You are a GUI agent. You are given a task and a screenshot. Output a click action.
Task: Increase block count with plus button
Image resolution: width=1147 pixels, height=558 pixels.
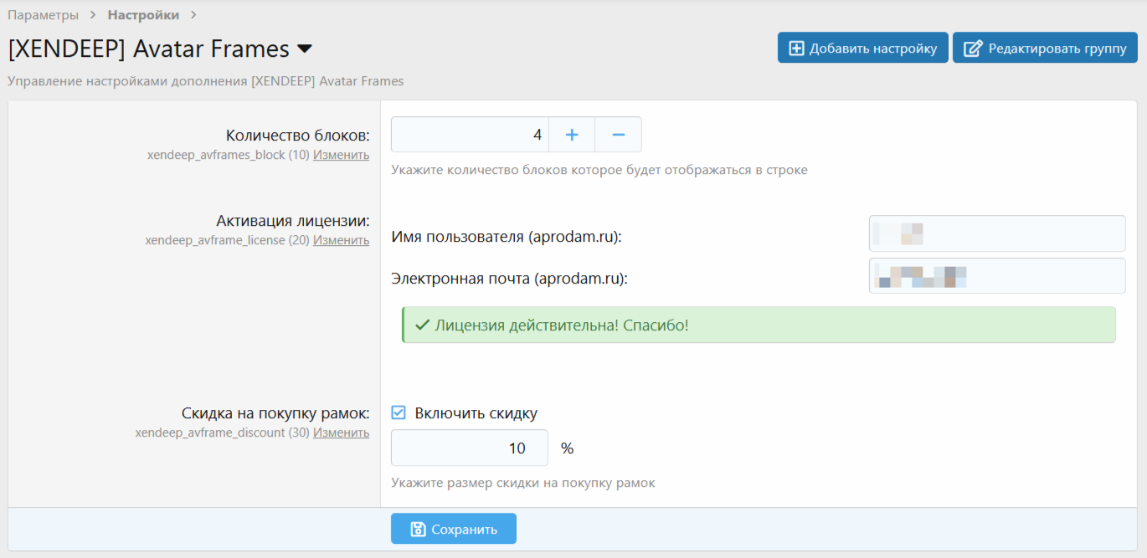[572, 135]
